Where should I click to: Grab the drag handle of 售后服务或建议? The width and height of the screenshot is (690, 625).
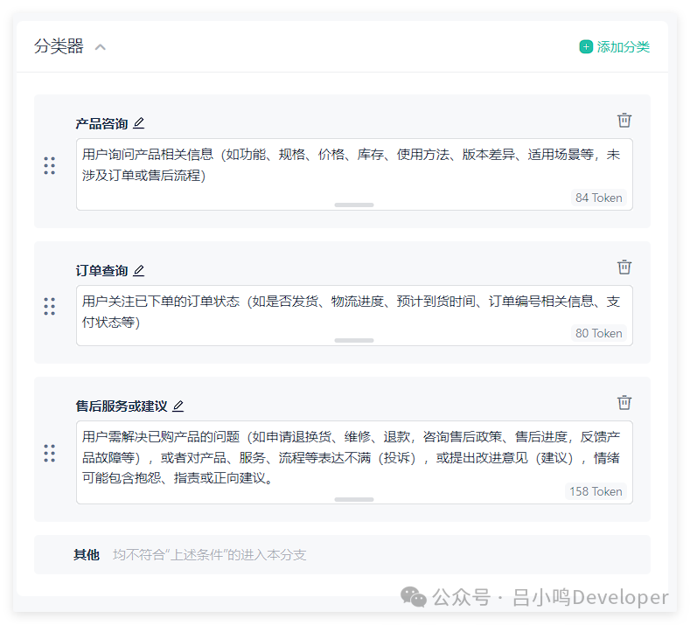49,454
